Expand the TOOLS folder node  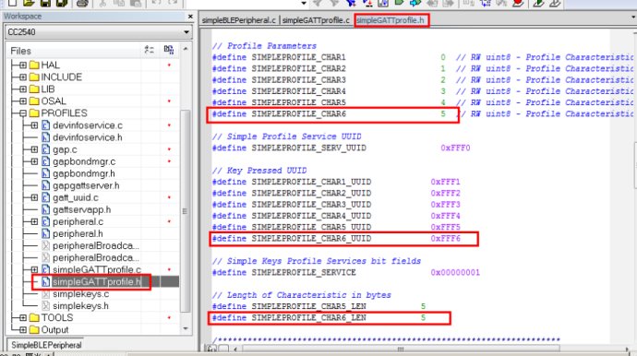[23, 317]
